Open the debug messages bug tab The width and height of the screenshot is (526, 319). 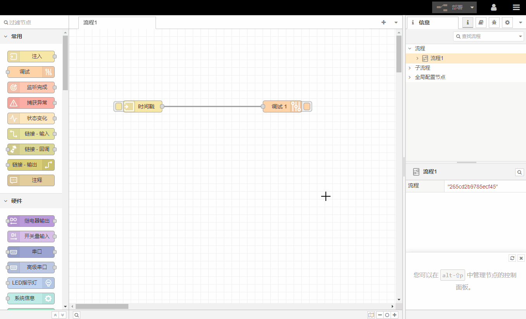[494, 22]
